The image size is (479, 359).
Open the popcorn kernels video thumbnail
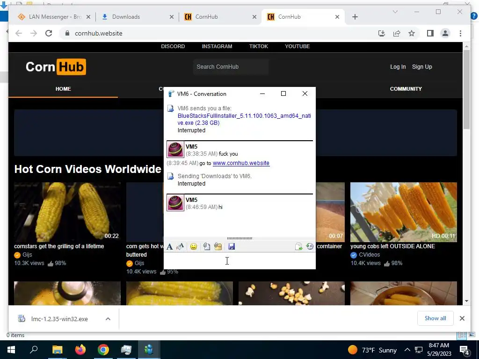(291, 293)
